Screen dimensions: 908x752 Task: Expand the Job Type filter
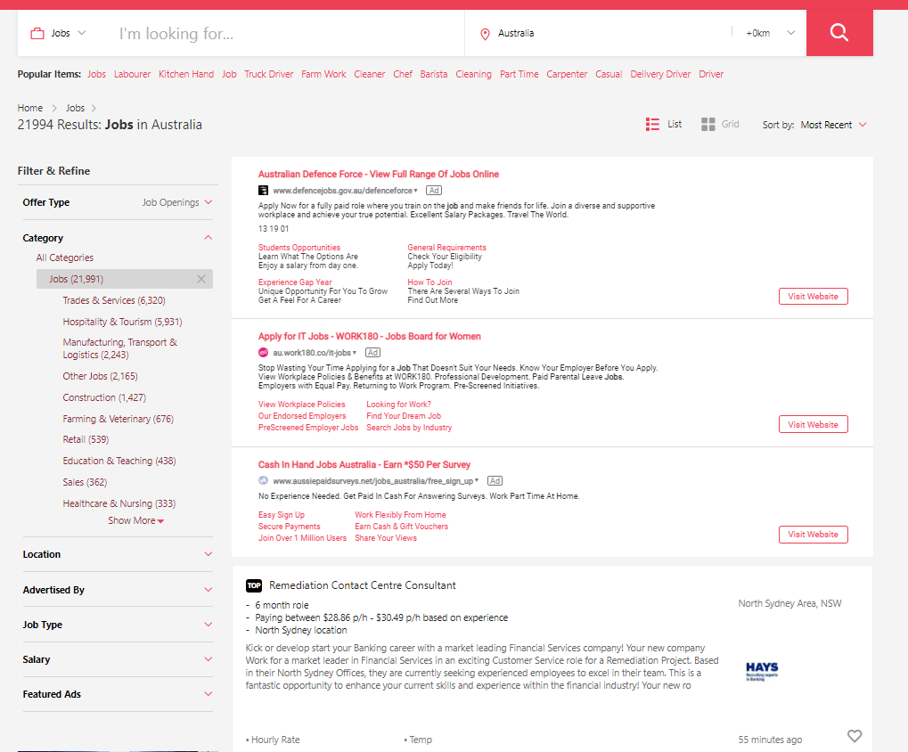tap(118, 625)
